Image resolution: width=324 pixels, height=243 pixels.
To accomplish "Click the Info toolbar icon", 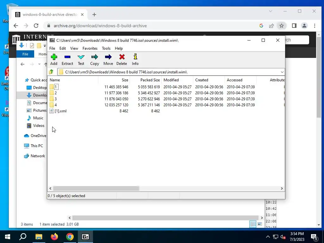I will [135, 59].
